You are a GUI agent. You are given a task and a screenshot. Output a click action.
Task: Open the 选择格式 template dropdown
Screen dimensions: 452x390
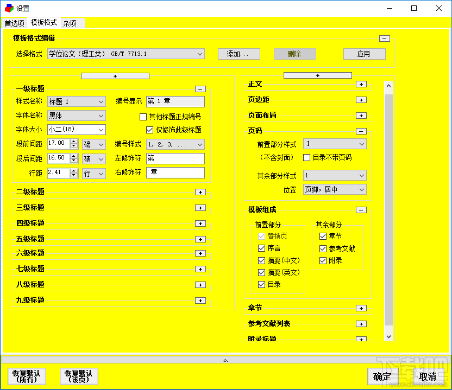tap(126, 54)
